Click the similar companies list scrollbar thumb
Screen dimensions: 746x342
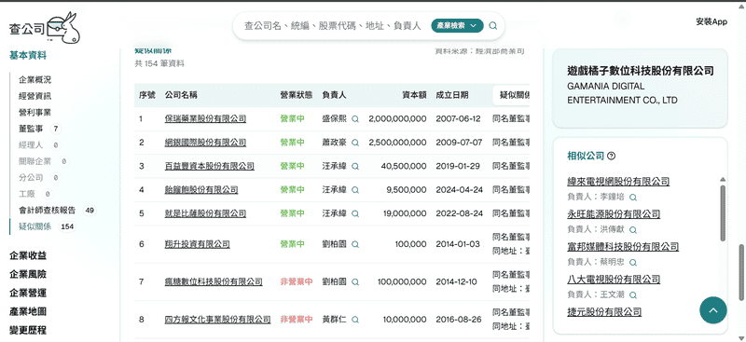click(723, 213)
